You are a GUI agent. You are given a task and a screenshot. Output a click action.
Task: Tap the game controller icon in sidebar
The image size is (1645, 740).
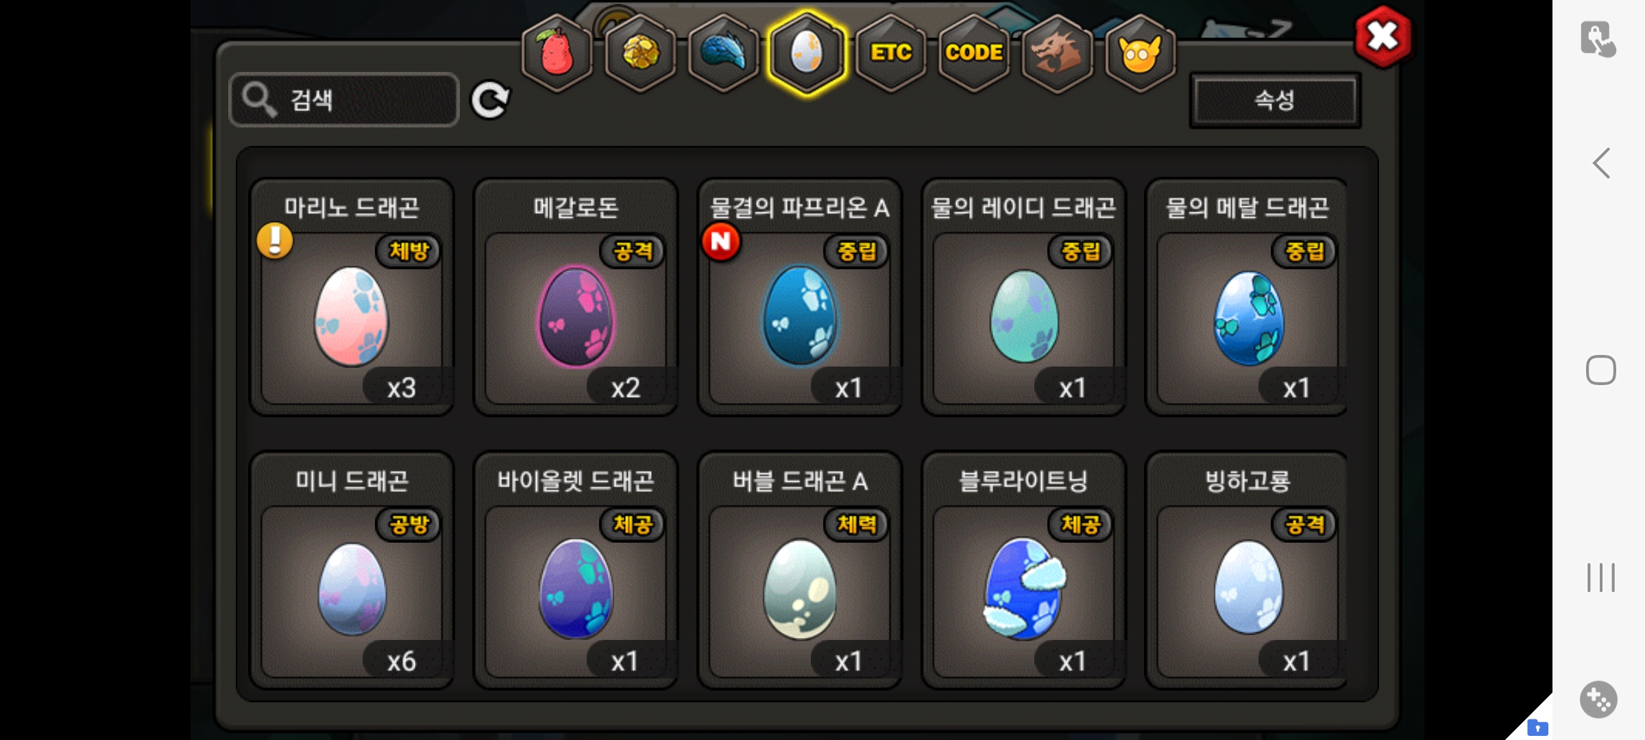pos(1598,700)
